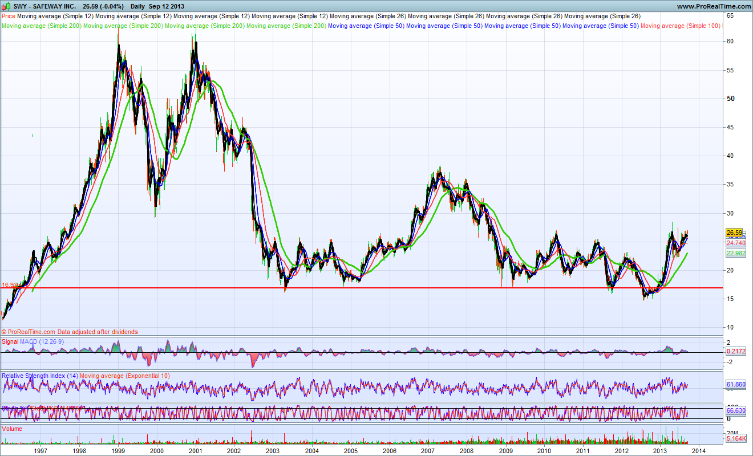Viewport: 753px width, 456px height.
Task: Click the 20M volume axis label
Action: pos(731,433)
